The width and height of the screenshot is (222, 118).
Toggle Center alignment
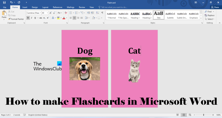click(x=74, y=18)
